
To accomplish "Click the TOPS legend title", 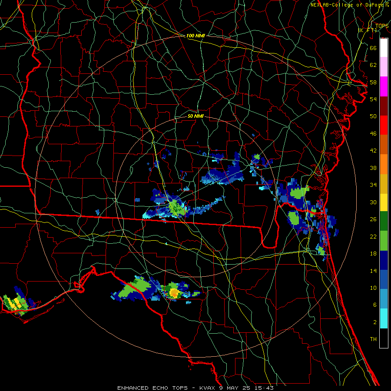I will (x=382, y=26).
